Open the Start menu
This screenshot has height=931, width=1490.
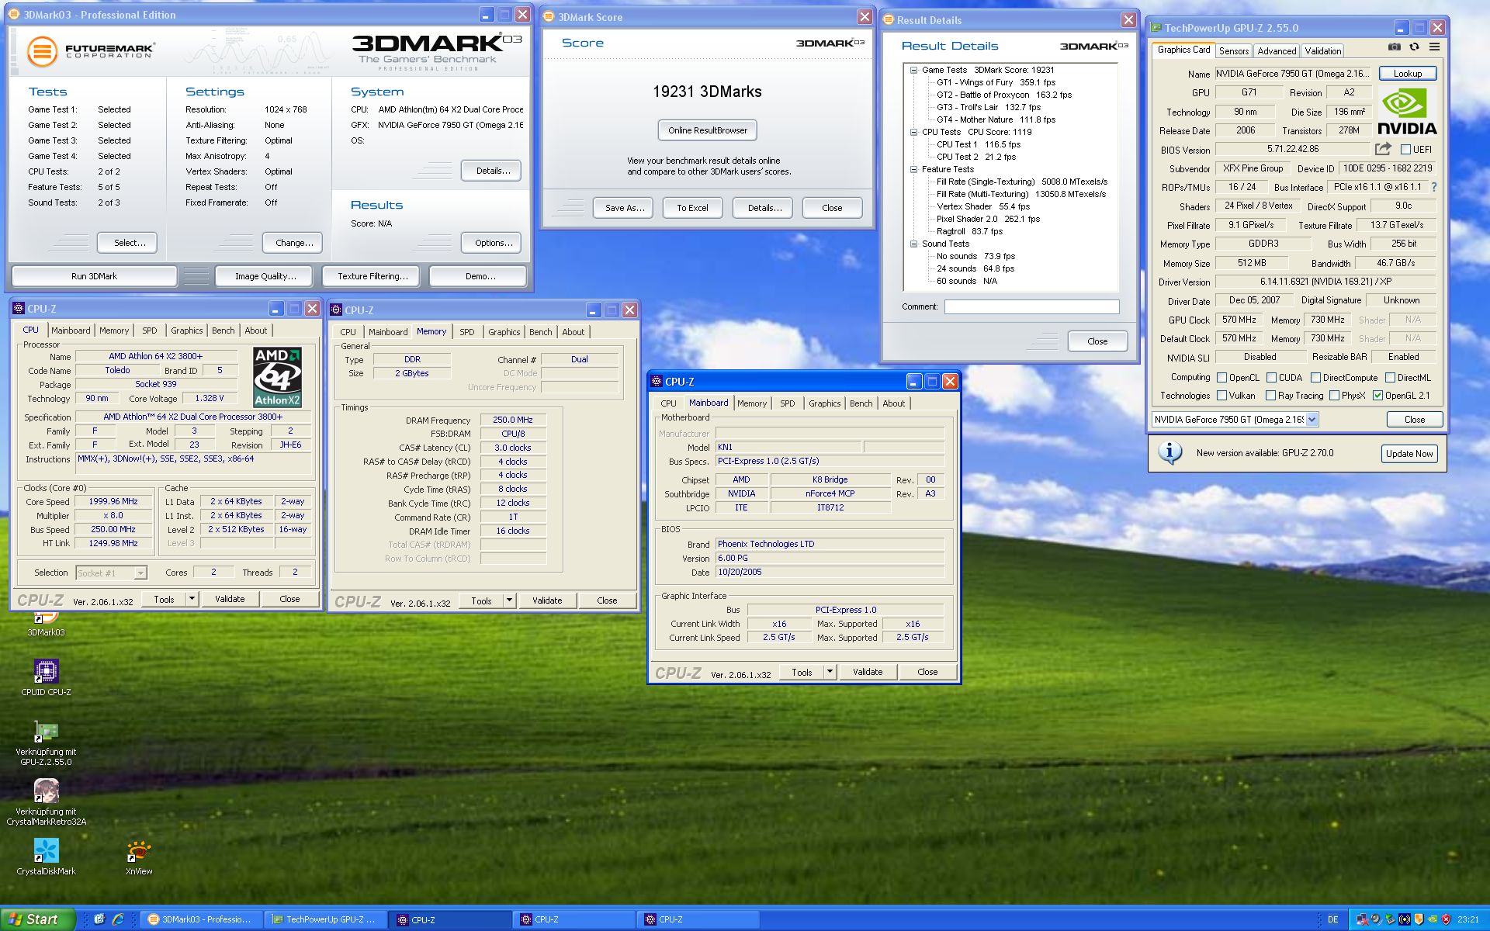[x=38, y=919]
